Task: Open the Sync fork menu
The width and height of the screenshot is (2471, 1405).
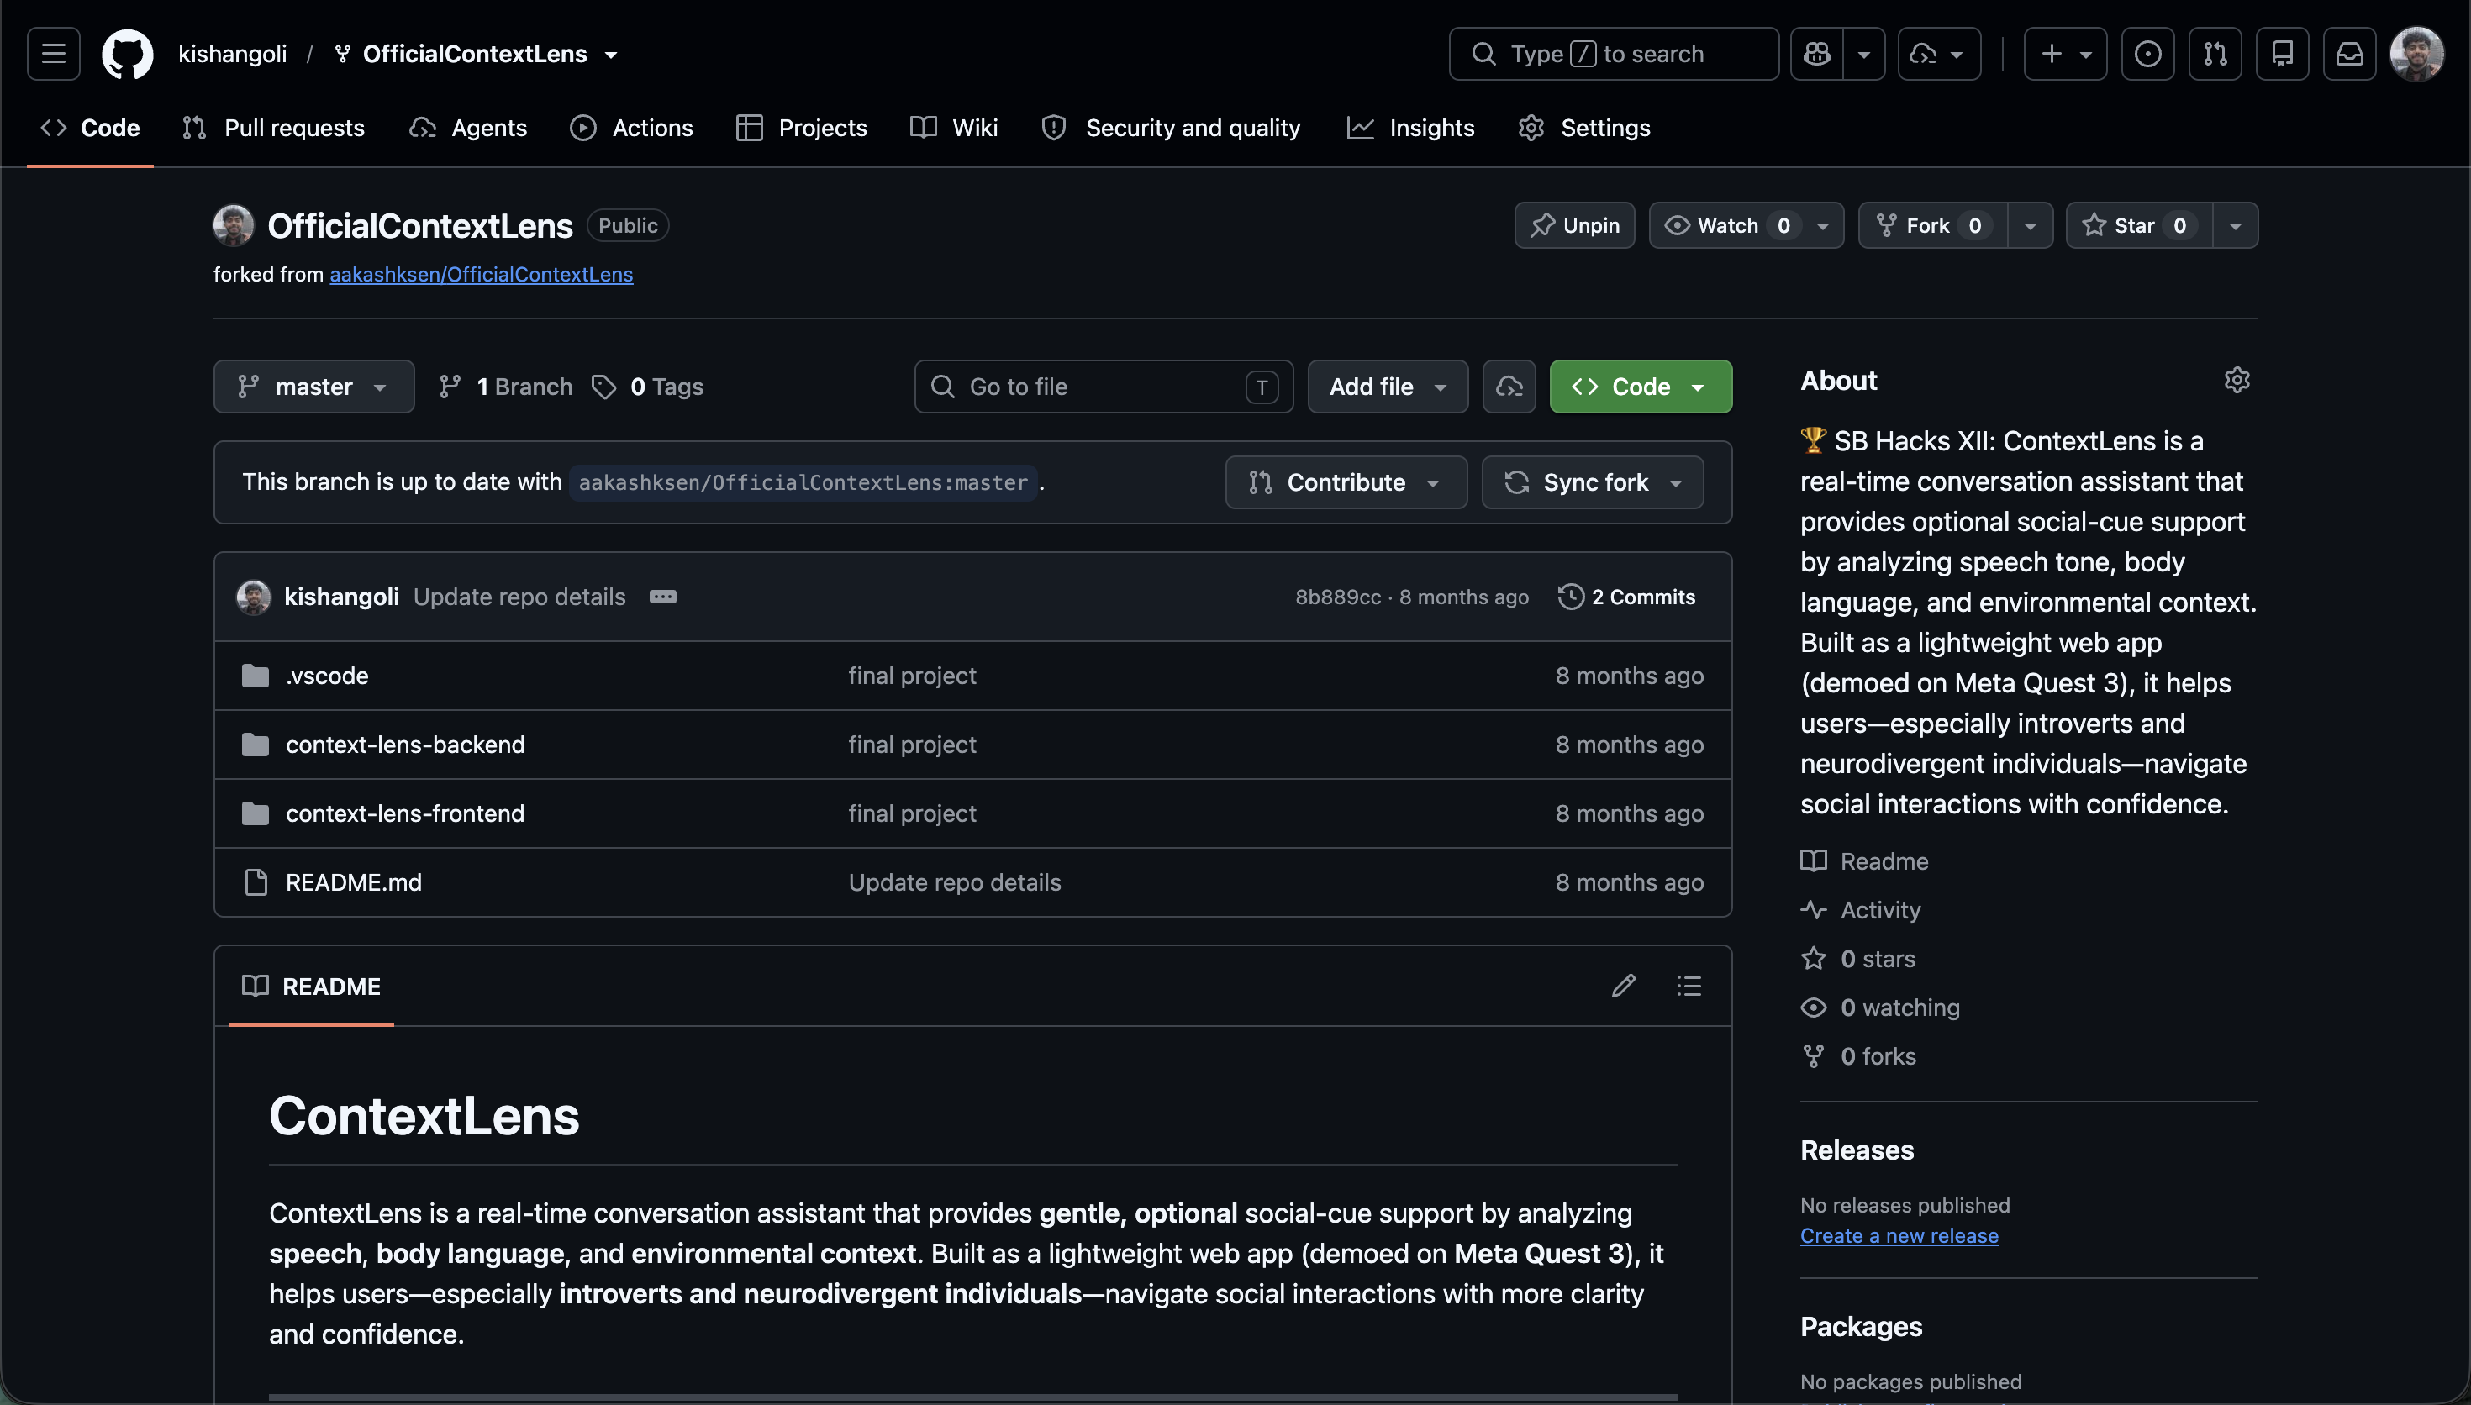Action: click(x=1592, y=482)
